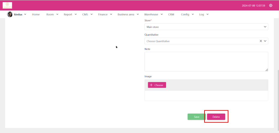Open the settings gear icon
279x133 pixels.
[x=271, y=5]
